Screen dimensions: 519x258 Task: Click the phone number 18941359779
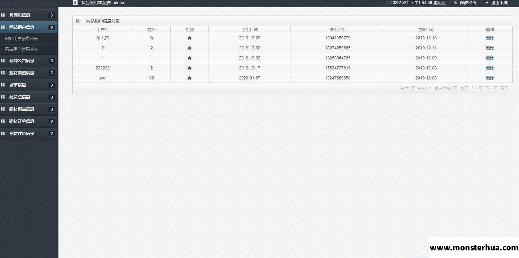pyautogui.click(x=338, y=38)
